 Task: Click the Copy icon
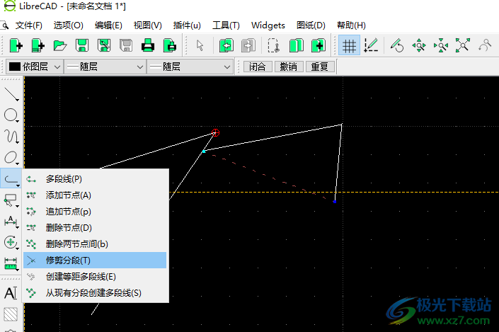coord(296,45)
